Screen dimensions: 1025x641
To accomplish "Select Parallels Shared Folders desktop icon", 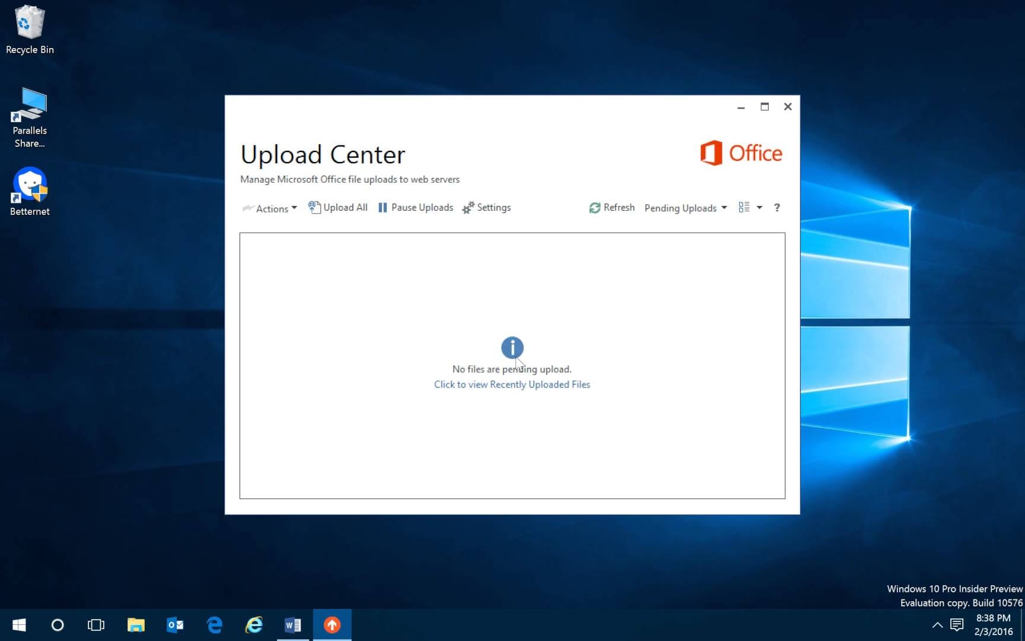I will (x=30, y=118).
